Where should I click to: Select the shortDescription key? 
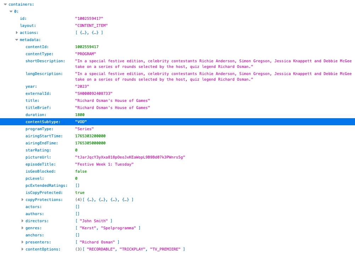[45, 61]
